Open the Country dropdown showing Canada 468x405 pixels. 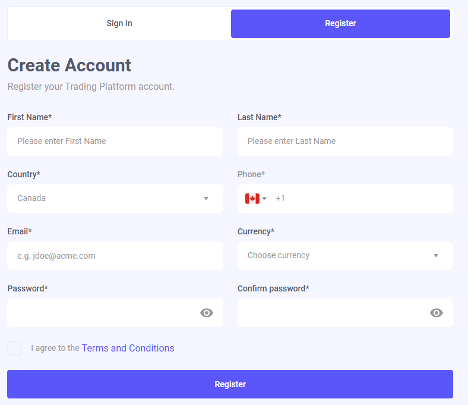(x=107, y=199)
